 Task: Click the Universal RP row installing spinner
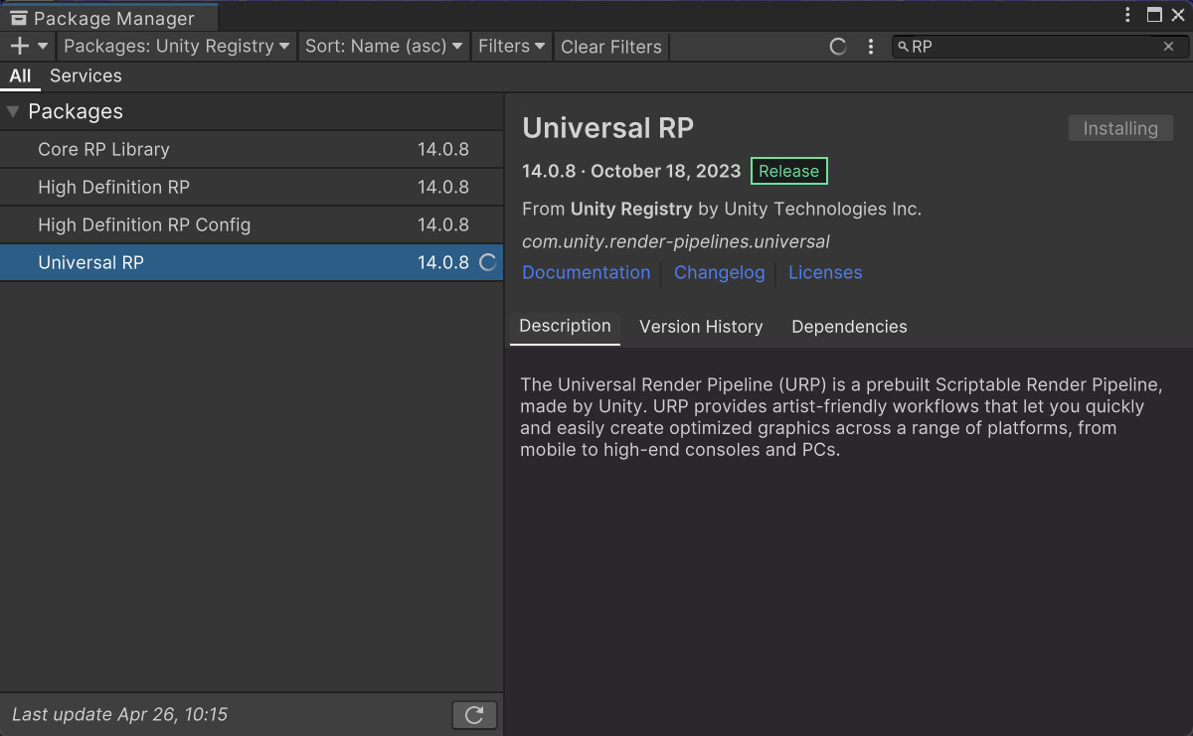click(x=488, y=263)
